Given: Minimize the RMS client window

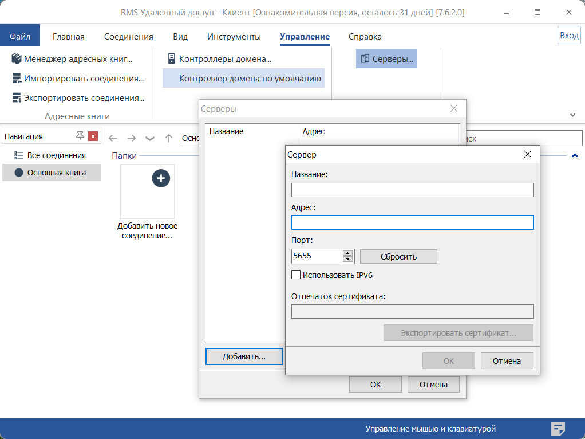Looking at the screenshot, I should [506, 13].
